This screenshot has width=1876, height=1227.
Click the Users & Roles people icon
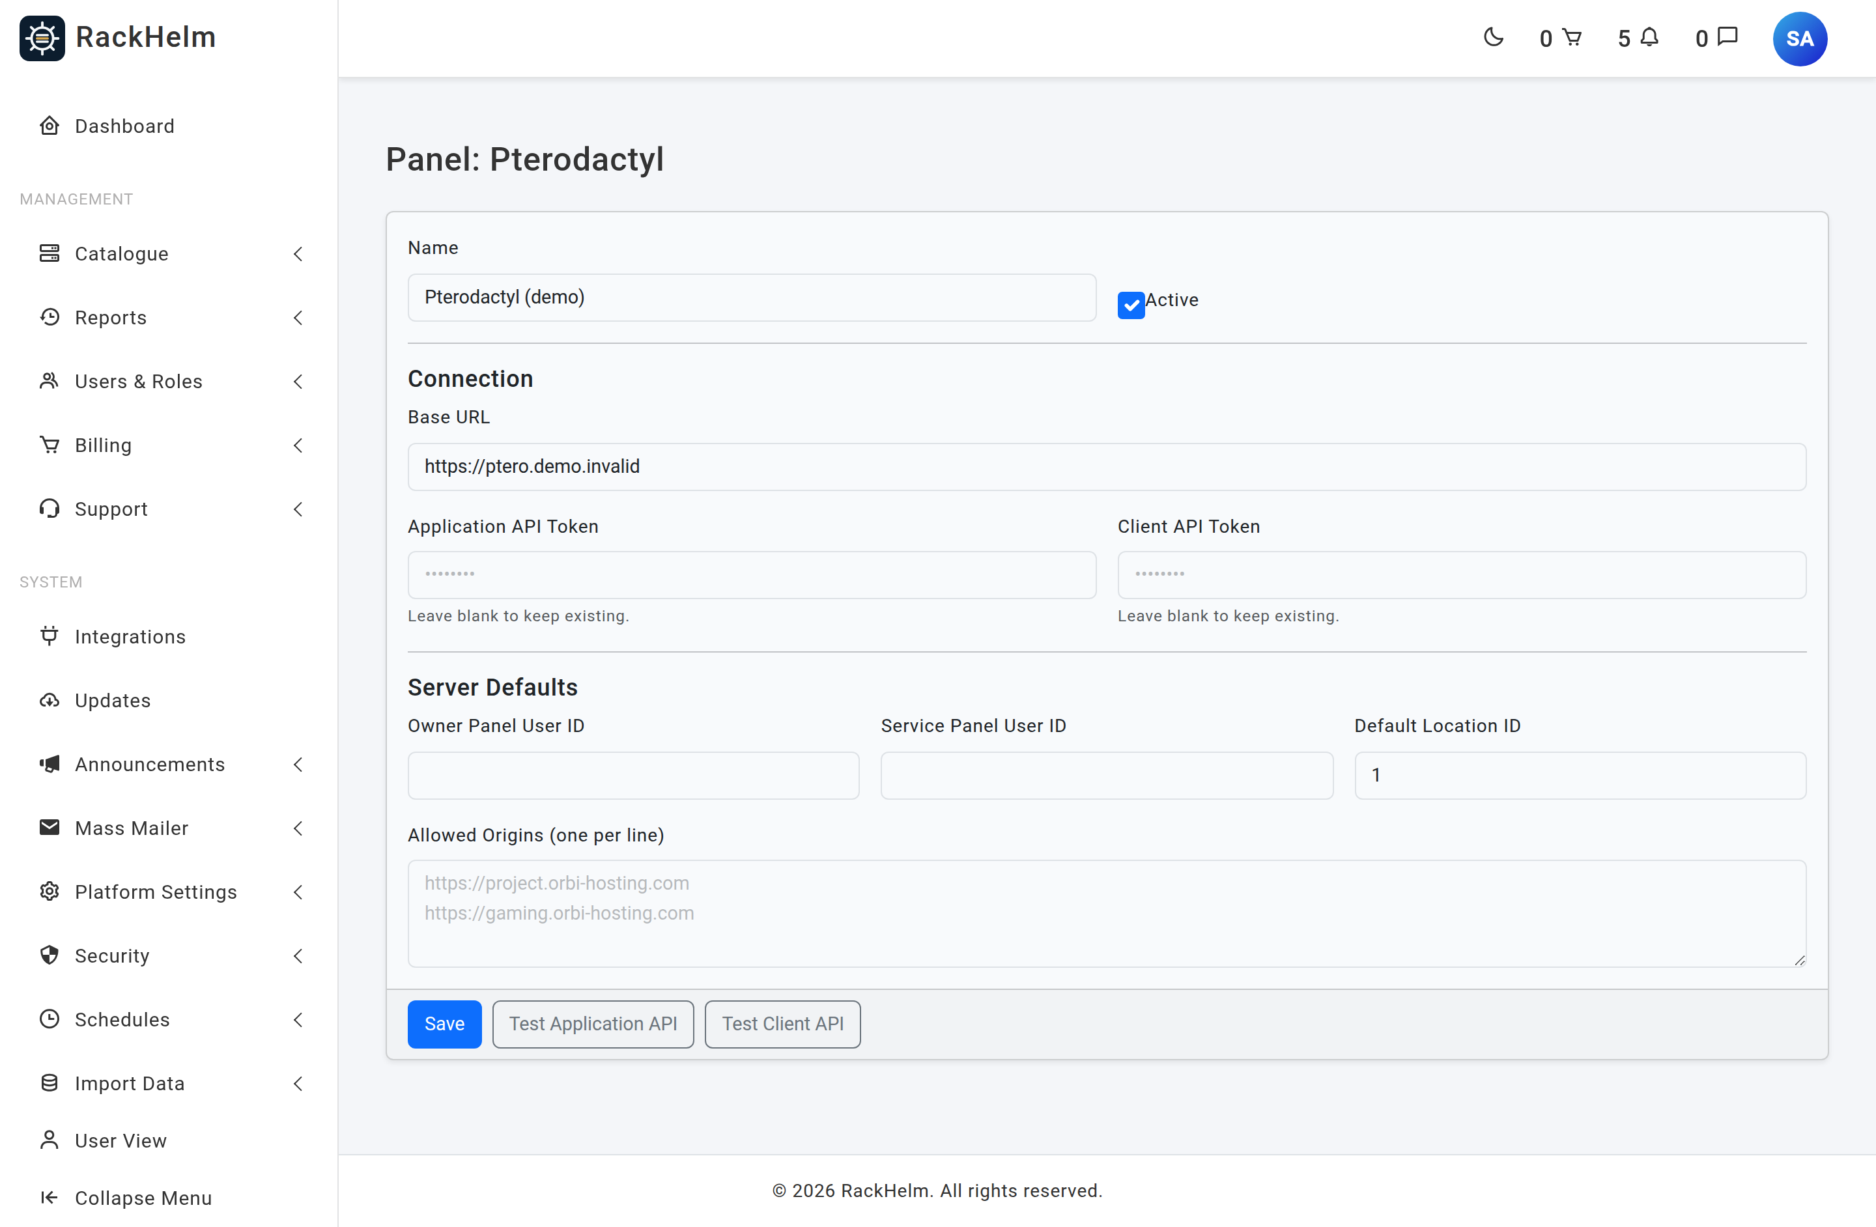pos(50,380)
